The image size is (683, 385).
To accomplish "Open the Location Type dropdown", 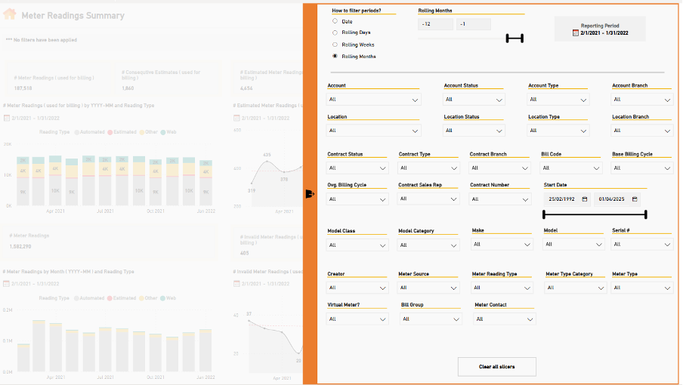I will pos(558,131).
